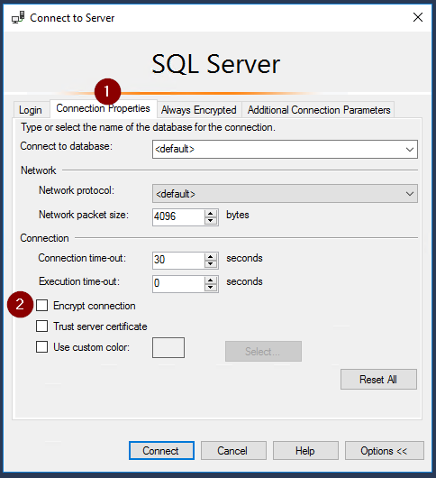Click the Reset All button
This screenshot has width=436, height=478.
[x=378, y=379]
